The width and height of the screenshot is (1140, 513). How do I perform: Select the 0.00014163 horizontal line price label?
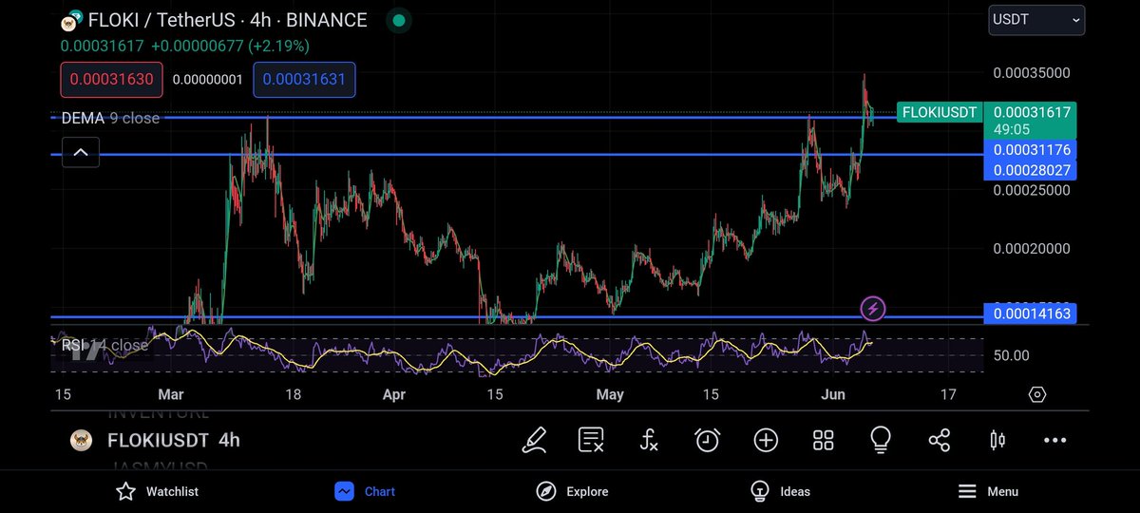1031,313
